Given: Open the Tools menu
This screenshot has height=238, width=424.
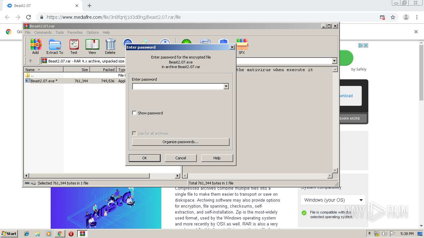Looking at the screenshot, I should [60, 32].
